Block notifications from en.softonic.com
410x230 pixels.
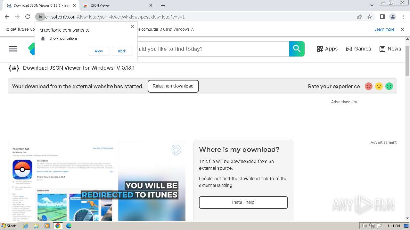(122, 51)
